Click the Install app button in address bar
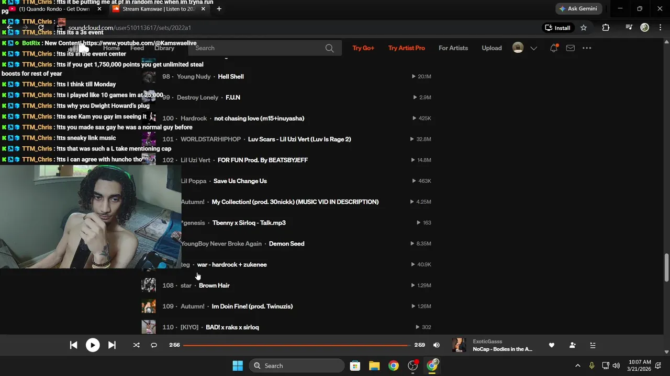670x376 pixels. tap(557, 28)
